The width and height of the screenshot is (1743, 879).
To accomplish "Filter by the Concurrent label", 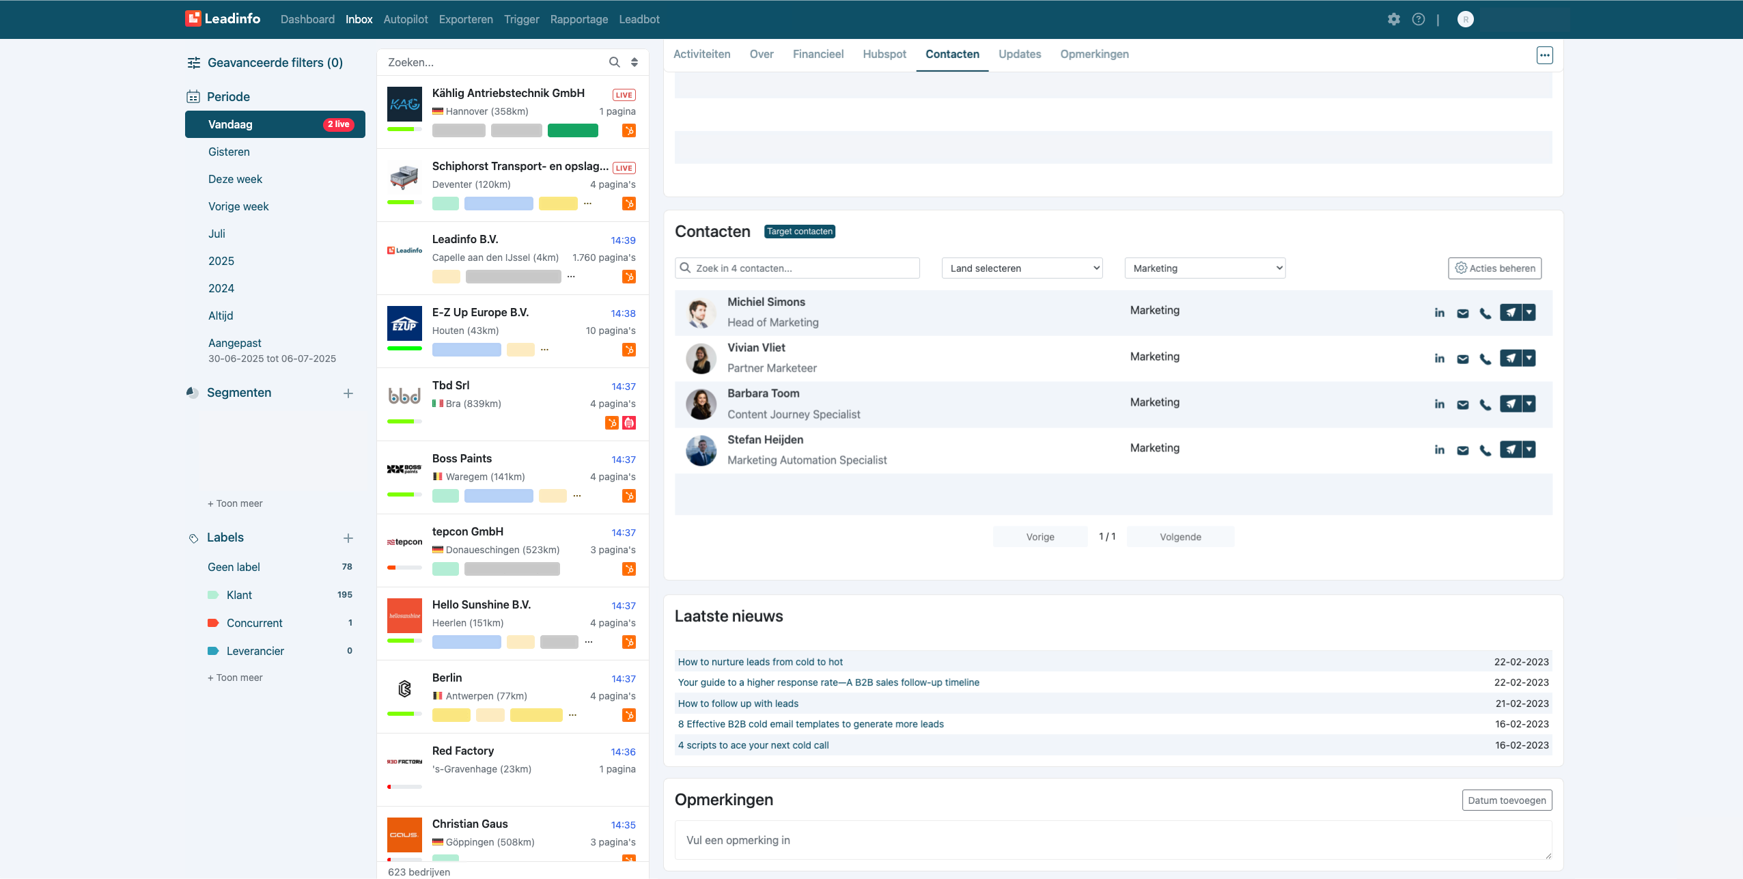I will 254,623.
